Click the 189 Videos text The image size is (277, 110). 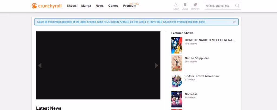tap(191, 44)
